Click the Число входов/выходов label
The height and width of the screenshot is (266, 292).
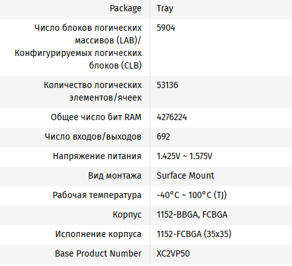click(x=93, y=136)
